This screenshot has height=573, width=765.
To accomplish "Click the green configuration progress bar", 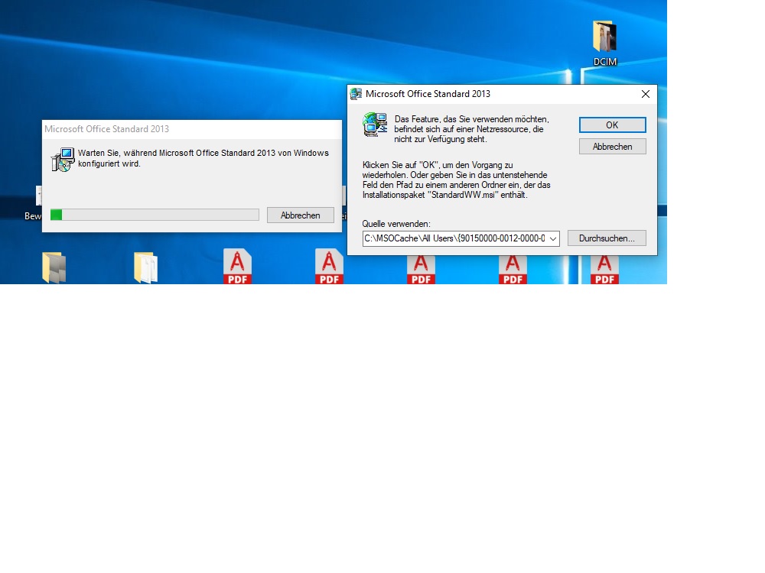I will tap(155, 215).
